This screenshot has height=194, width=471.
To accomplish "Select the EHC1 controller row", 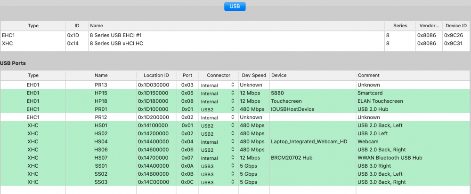I will [188, 35].
